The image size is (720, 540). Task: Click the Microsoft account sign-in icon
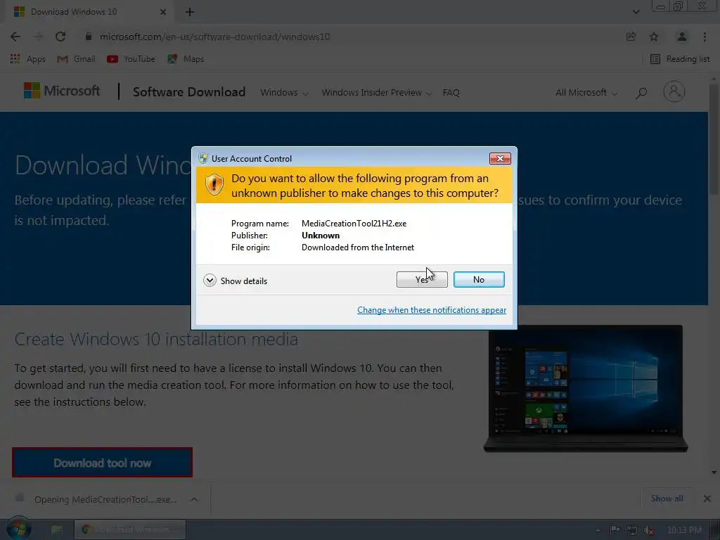pyautogui.click(x=674, y=91)
